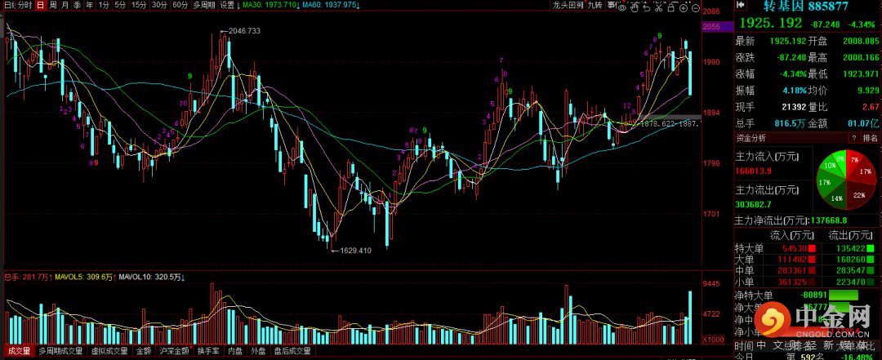Select the 金额 indicator tab
This screenshot has height=360, width=882.
tap(144, 350)
